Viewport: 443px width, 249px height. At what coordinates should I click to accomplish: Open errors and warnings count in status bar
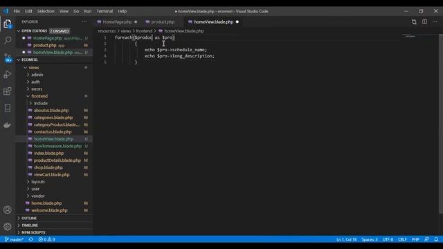(x=47, y=239)
